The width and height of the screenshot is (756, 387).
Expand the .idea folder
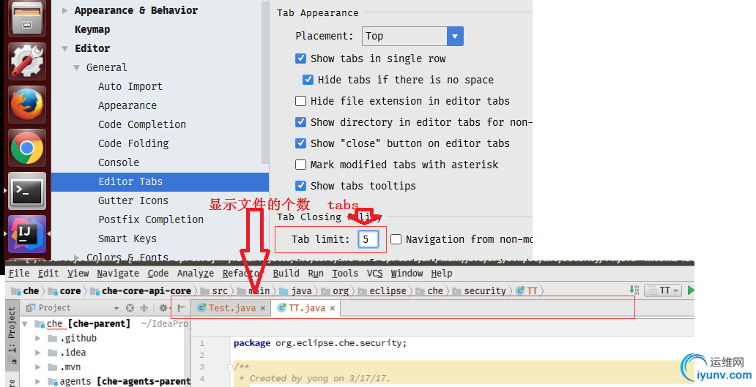point(38,353)
